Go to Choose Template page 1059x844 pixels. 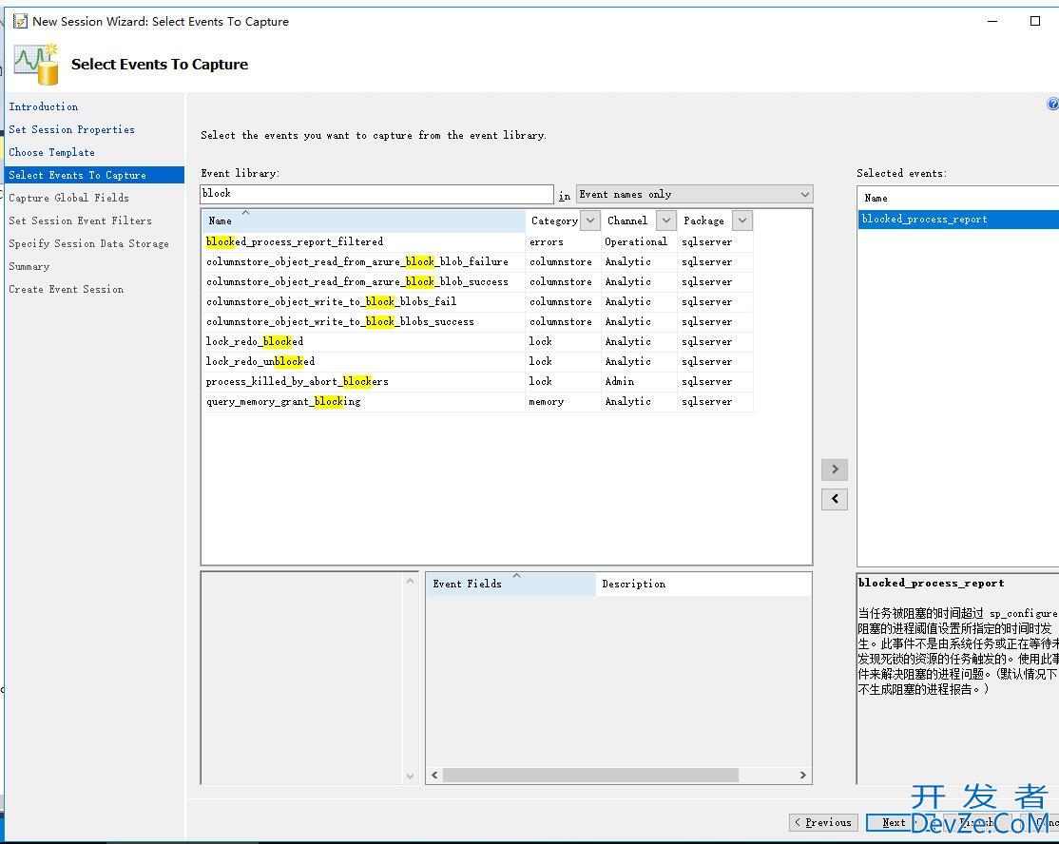pos(52,153)
